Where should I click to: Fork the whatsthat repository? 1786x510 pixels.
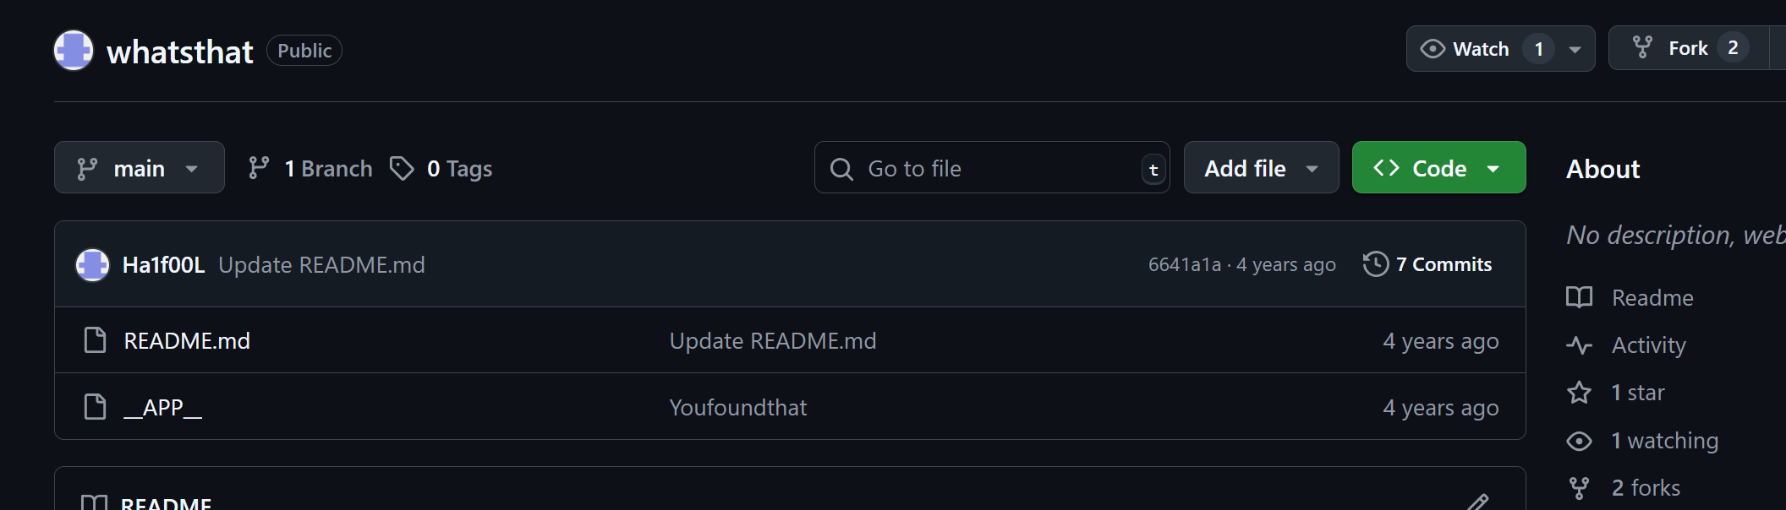[x=1671, y=49]
